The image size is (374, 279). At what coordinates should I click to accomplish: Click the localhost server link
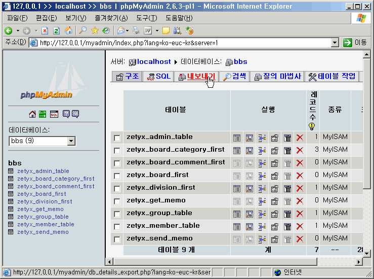tap(154, 62)
